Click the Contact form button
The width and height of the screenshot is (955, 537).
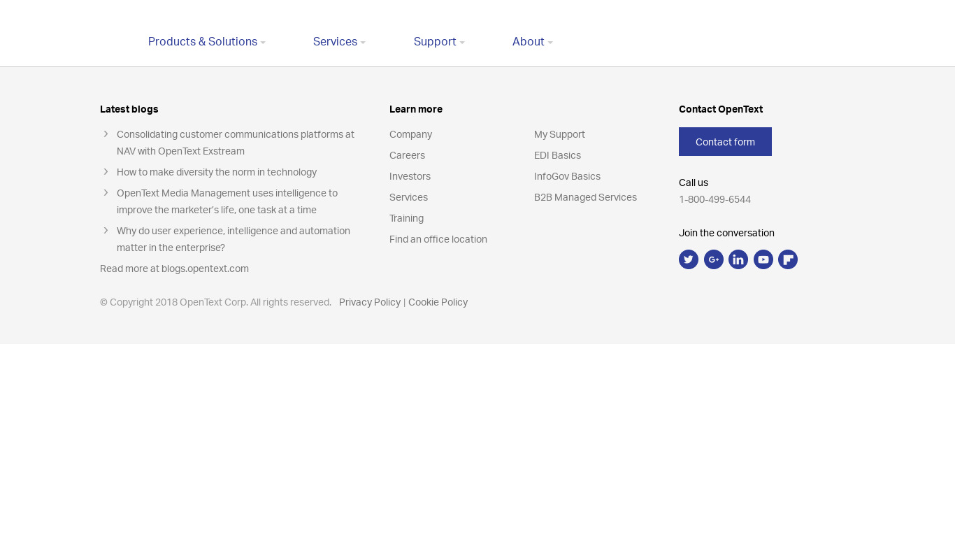[x=725, y=142]
